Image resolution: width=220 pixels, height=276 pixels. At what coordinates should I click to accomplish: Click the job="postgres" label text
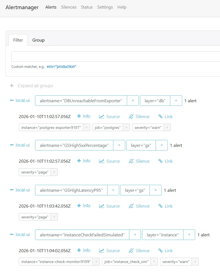click(108, 127)
